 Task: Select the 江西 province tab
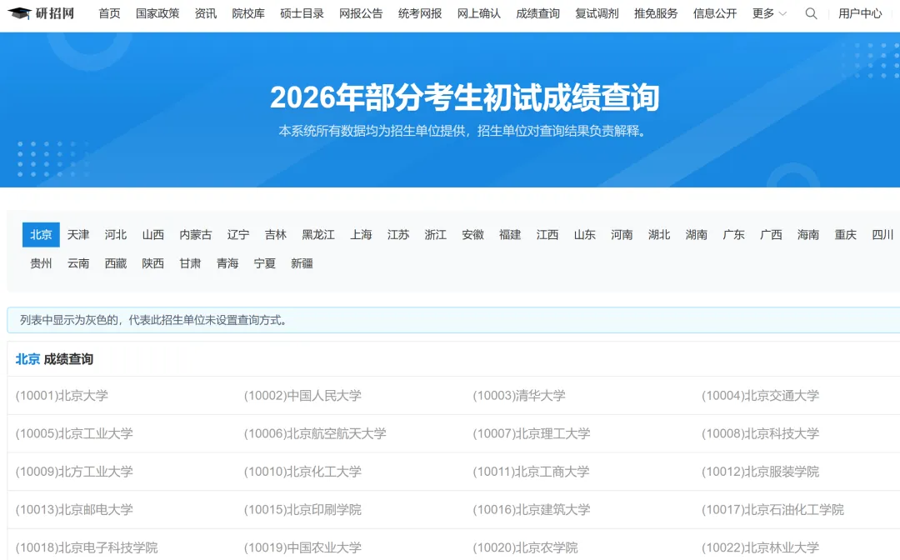[547, 235]
